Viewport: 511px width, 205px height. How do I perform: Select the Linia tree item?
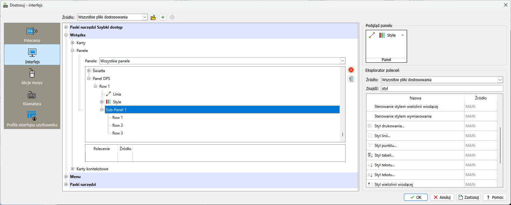tap(117, 94)
